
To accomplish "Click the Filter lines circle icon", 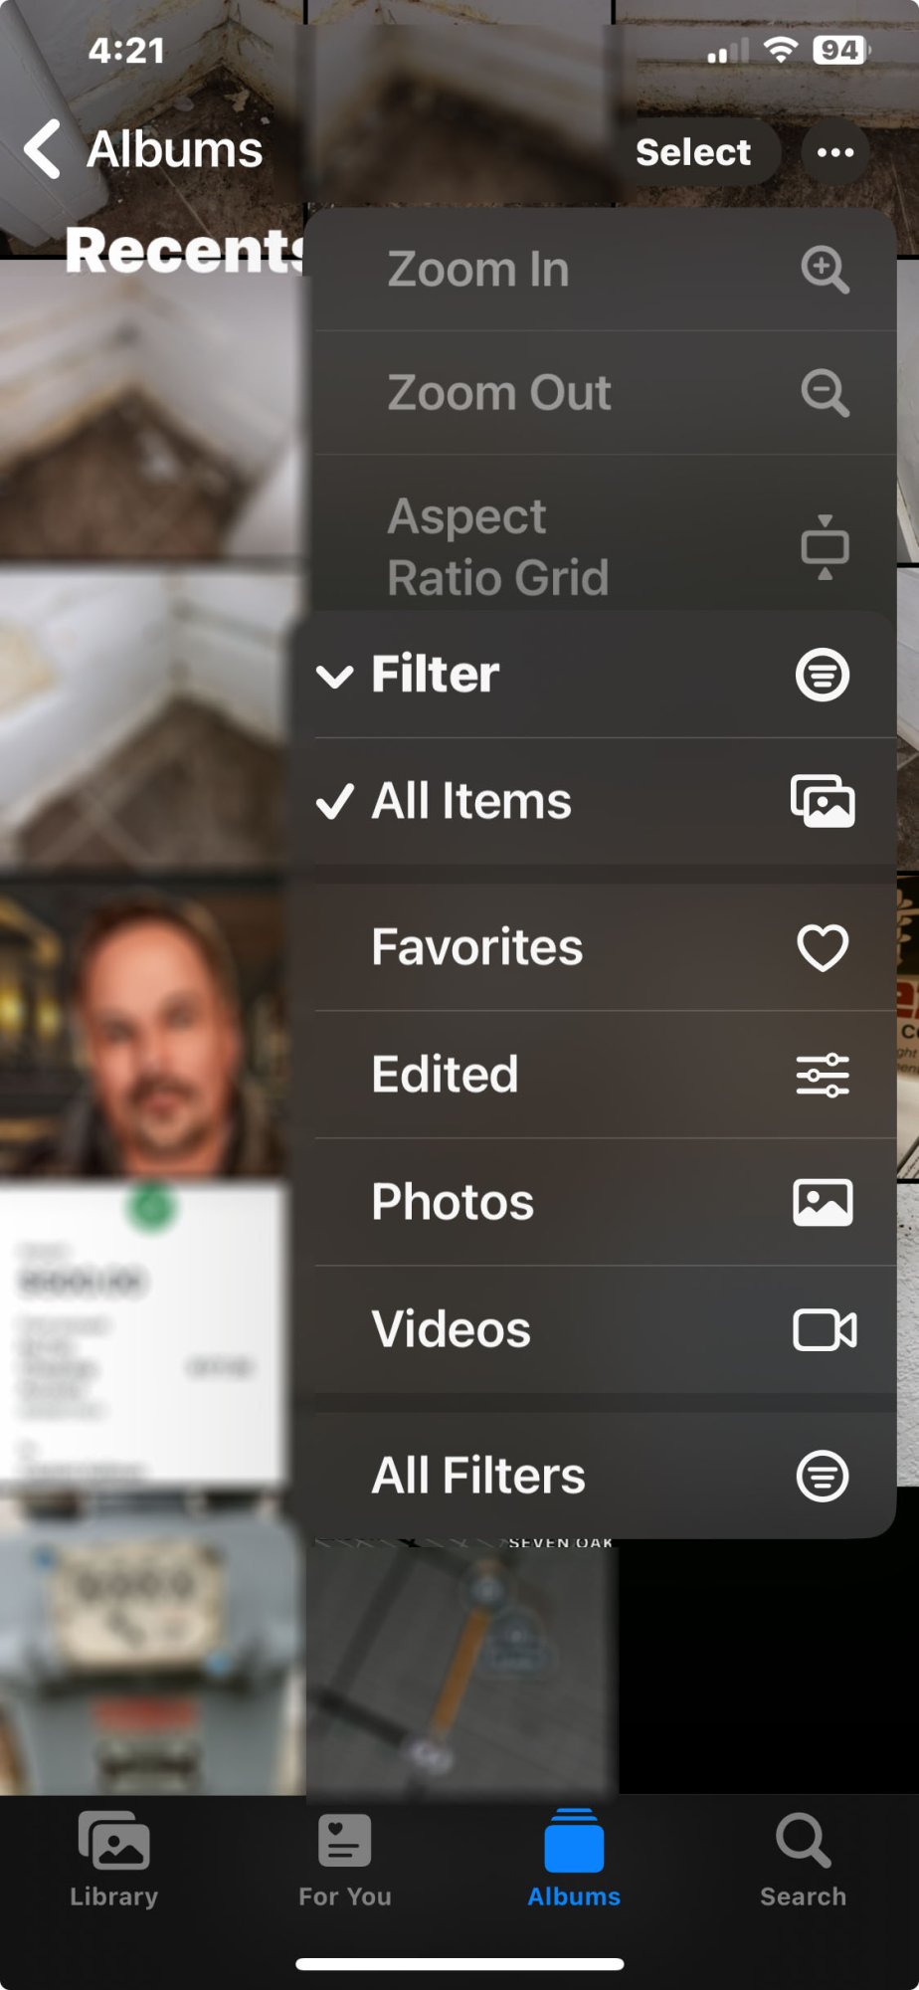I will tap(823, 676).
